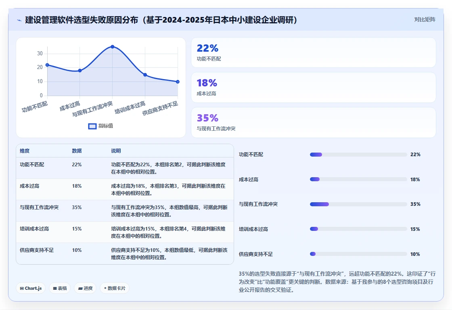
Task: Click the Chart.js tag chip
Action: pyautogui.click(x=31, y=288)
